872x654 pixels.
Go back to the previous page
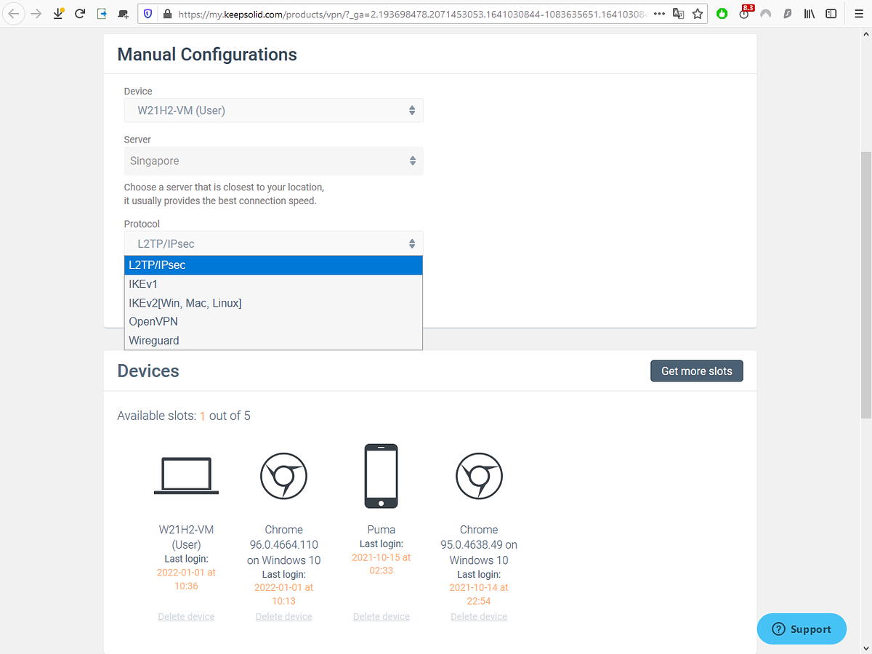[14, 13]
